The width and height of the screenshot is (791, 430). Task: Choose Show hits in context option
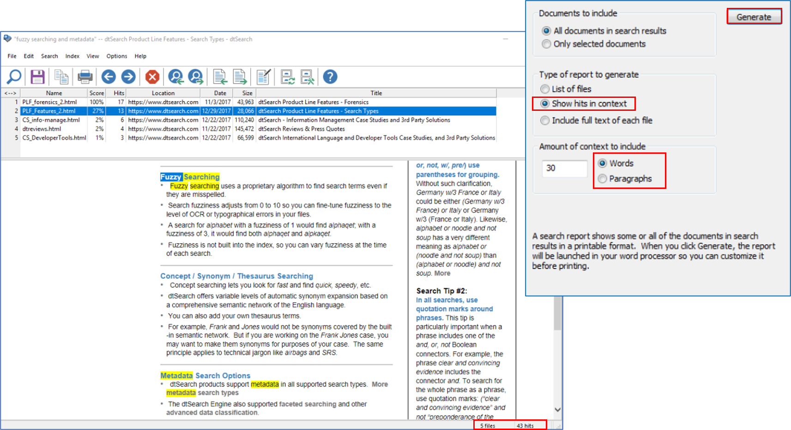pos(584,103)
